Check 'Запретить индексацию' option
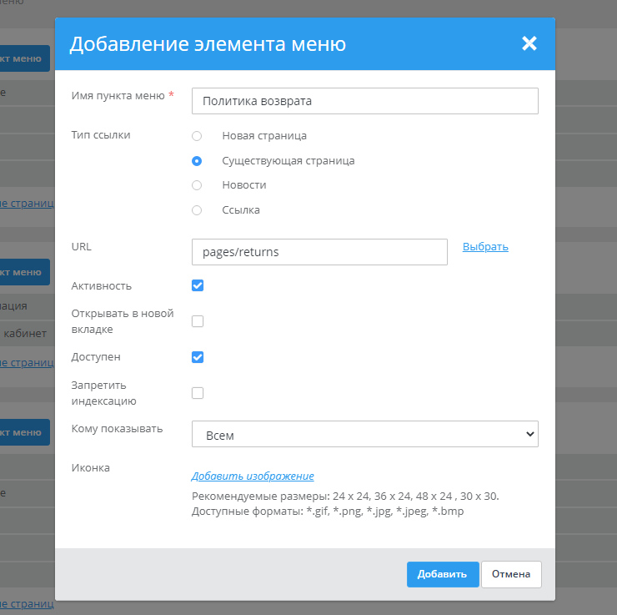The image size is (617, 615). [198, 393]
